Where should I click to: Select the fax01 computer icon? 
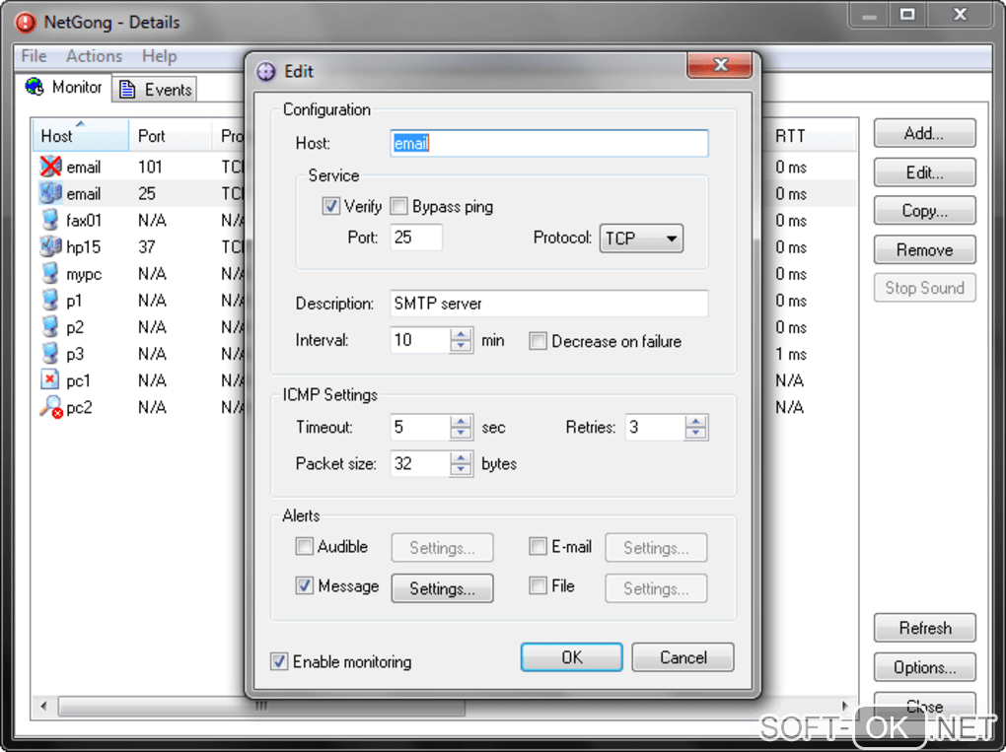tap(50, 220)
